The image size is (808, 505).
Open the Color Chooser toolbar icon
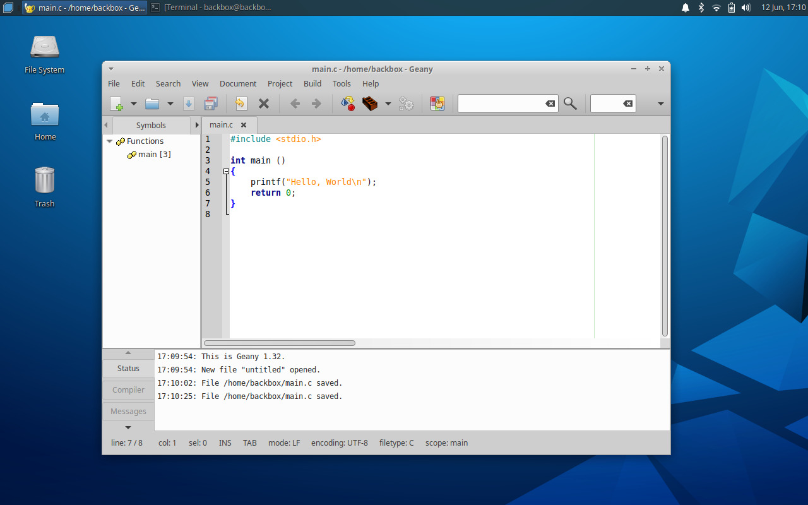pos(437,104)
